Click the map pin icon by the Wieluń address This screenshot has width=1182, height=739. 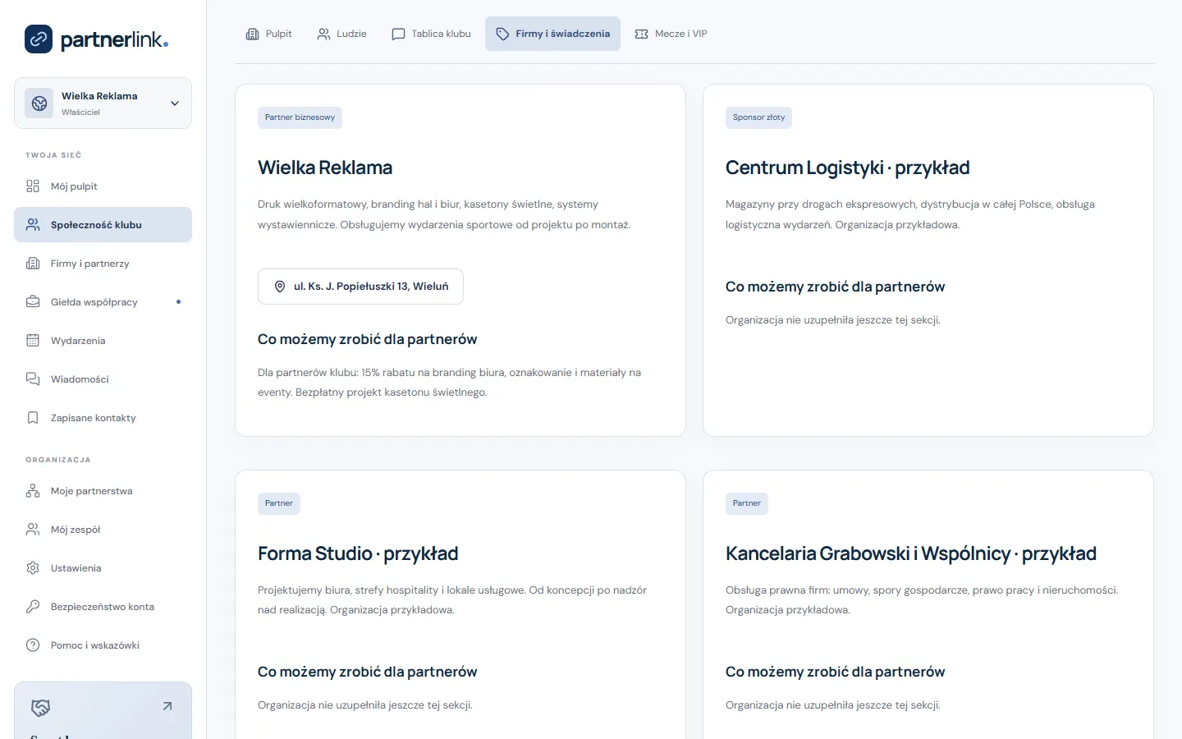[280, 287]
